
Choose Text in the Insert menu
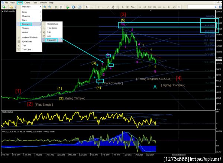(29, 45)
